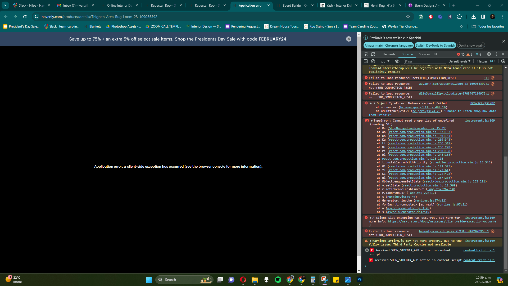Show the console sidebar panel
Viewport: 508px width, 286px height.
point(366,61)
